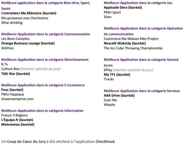This screenshot has width=183, height=145.
Task: Select My TF1 (lauréat) entry
Action: point(117,75)
